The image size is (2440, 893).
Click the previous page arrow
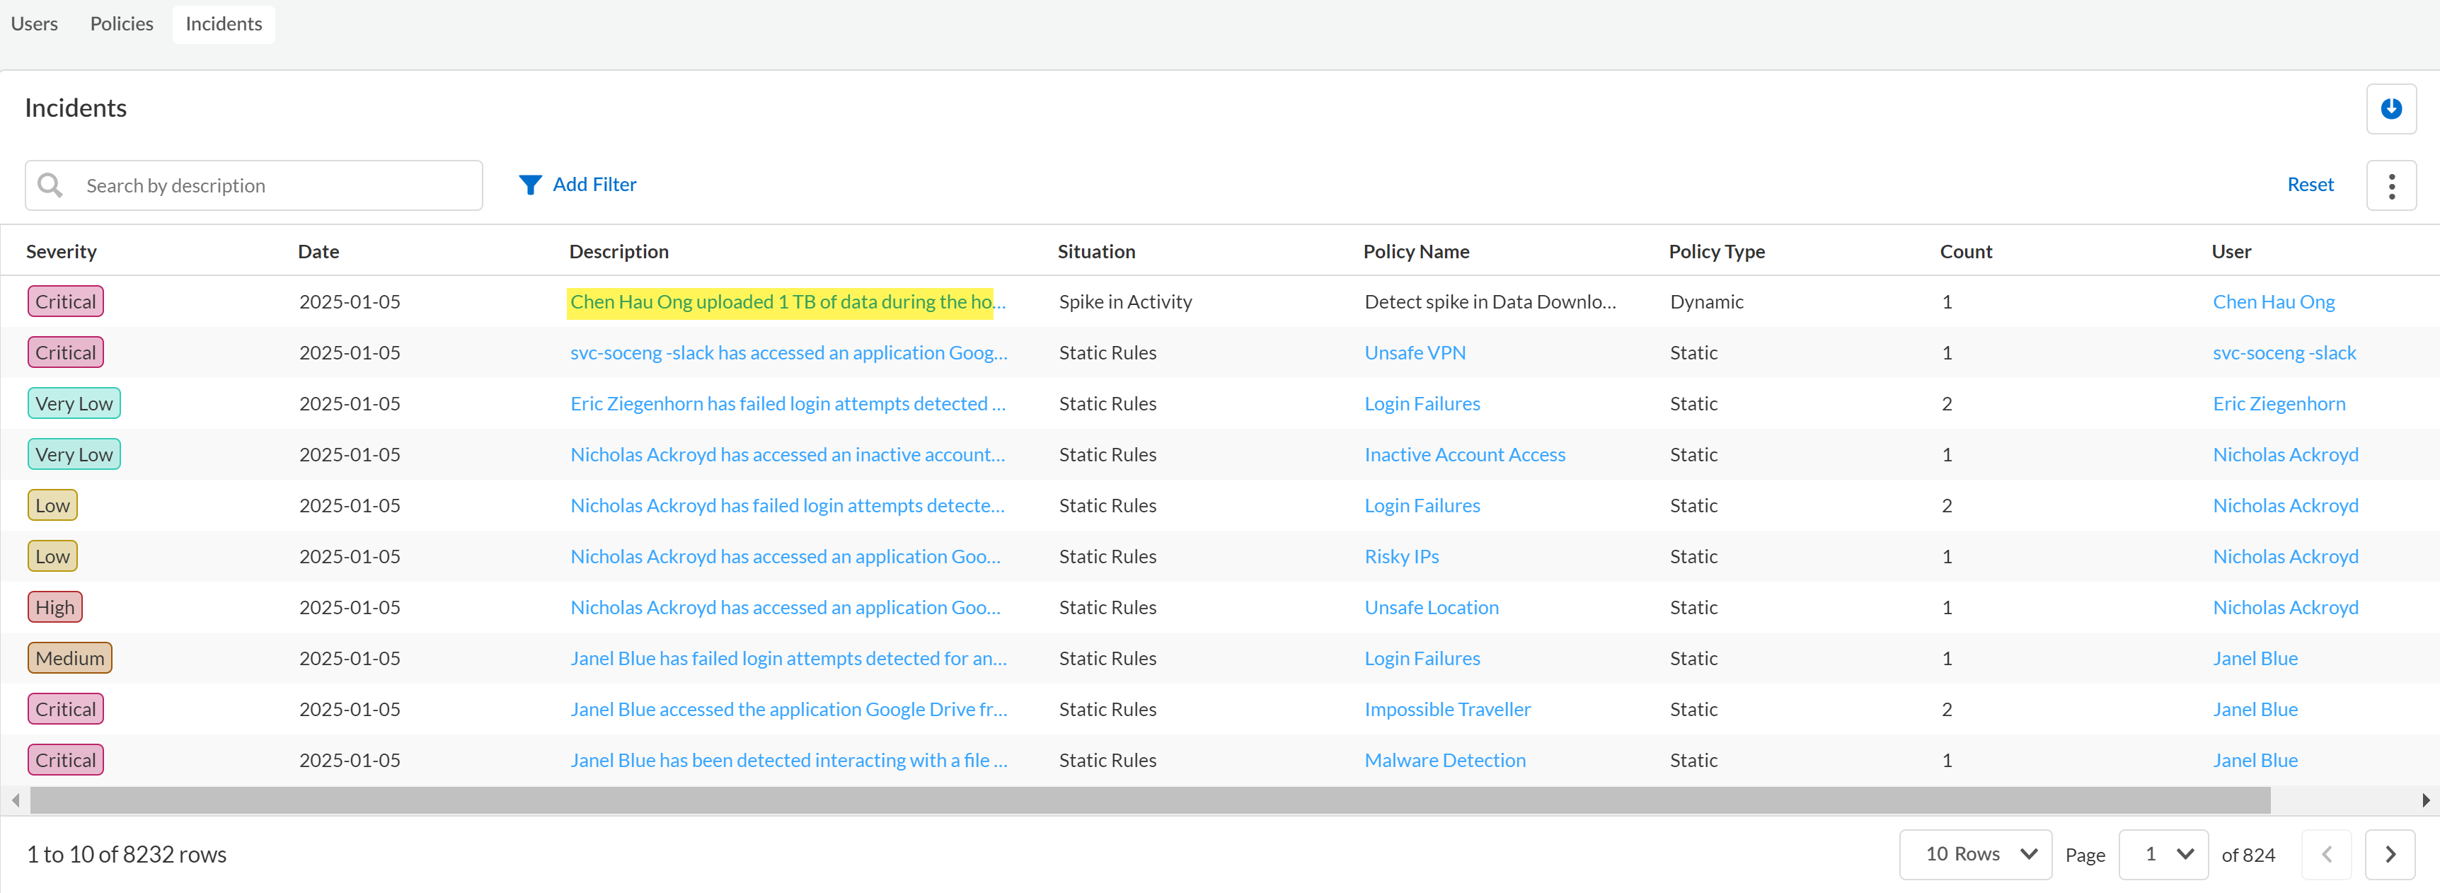2325,854
